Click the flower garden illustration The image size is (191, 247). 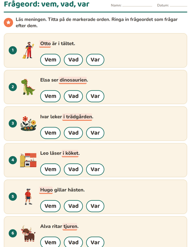pyautogui.click(x=28, y=123)
